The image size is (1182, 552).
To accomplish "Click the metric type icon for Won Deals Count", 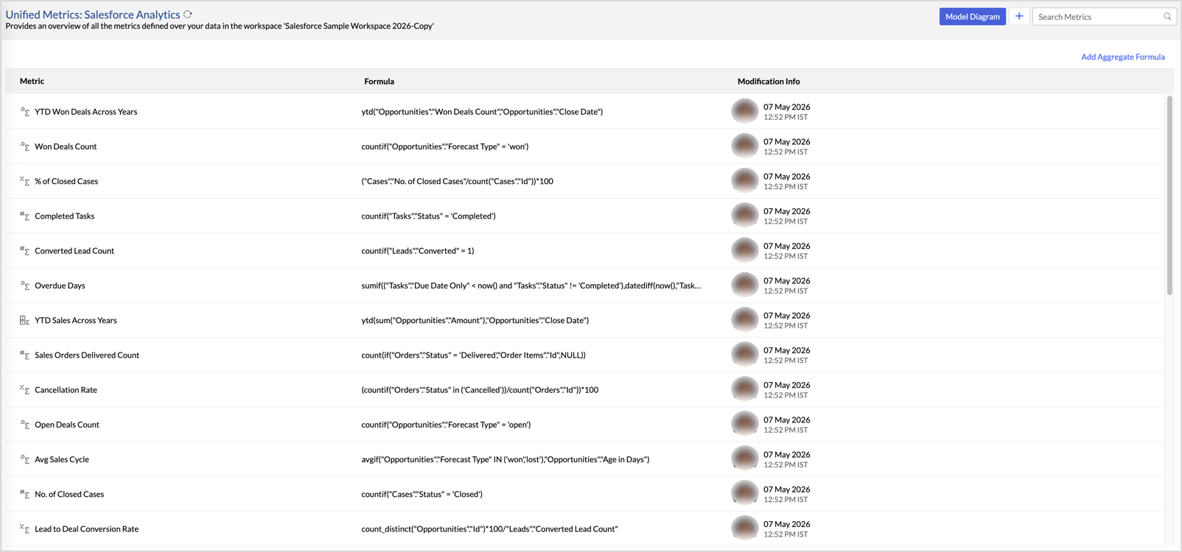I will (24, 146).
